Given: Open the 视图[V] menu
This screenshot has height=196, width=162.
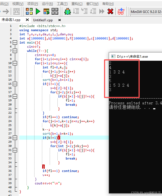Looking at the screenshot, I should tap(18, 4).
